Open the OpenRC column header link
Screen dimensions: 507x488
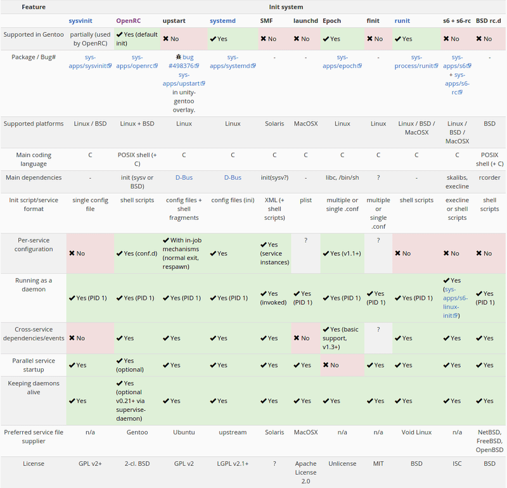[129, 21]
